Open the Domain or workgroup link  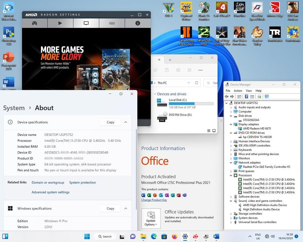click(x=48, y=182)
